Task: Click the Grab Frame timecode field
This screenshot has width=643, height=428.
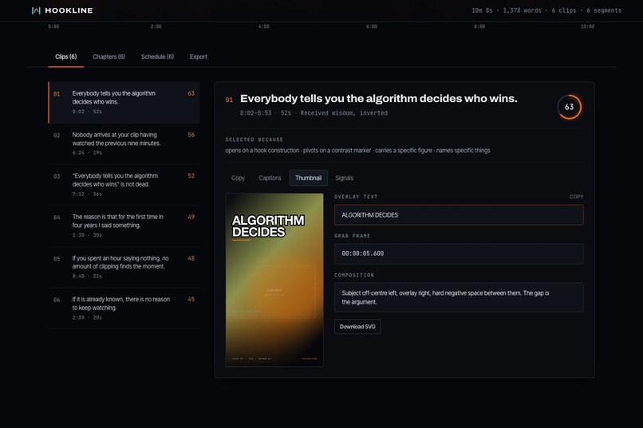Action: [459, 254]
